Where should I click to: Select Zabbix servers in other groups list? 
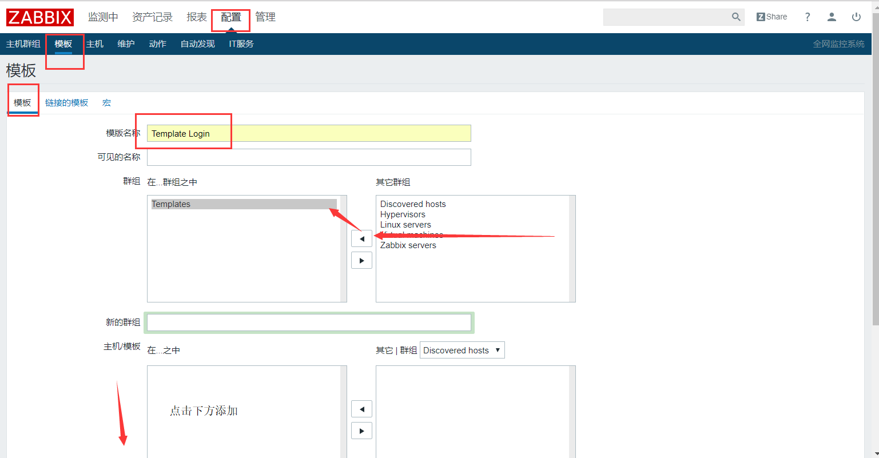[x=408, y=245]
